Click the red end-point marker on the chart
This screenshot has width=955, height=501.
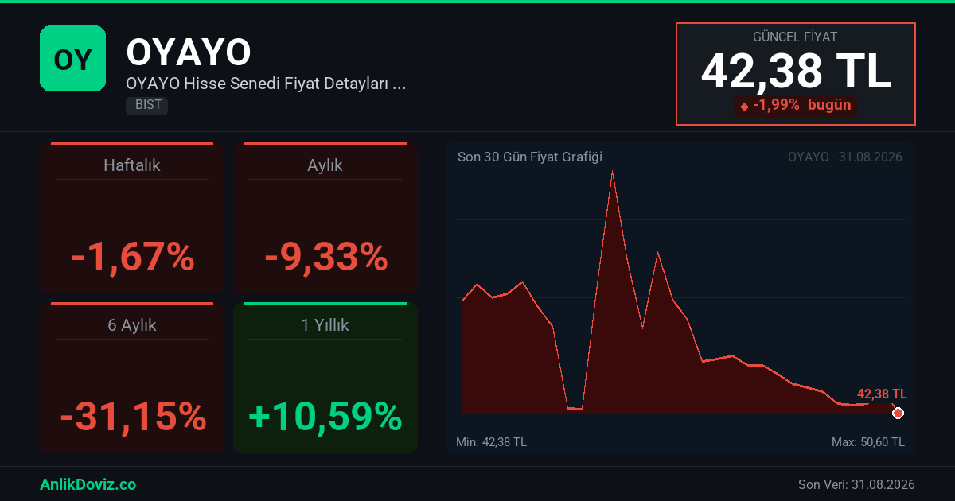(898, 413)
